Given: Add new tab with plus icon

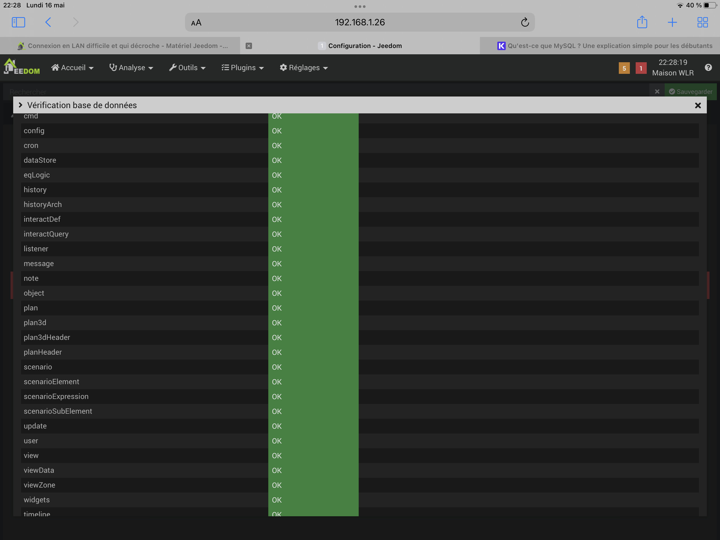Looking at the screenshot, I should pos(672,22).
